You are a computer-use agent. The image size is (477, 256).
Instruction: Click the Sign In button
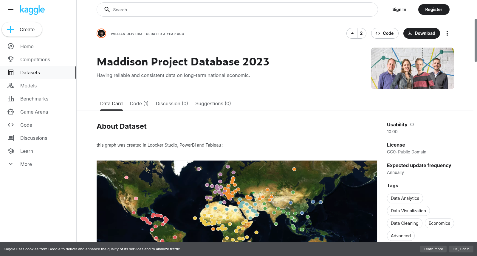[x=399, y=10]
